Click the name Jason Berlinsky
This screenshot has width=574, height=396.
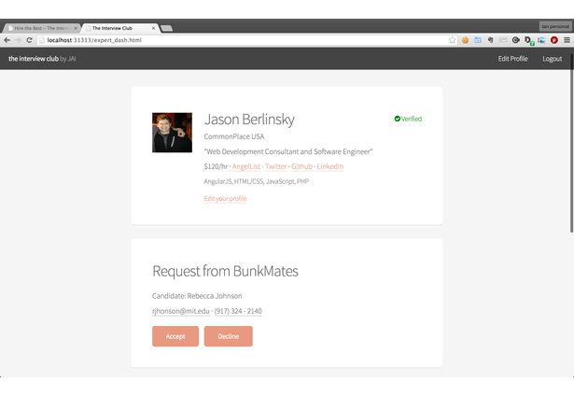(249, 120)
